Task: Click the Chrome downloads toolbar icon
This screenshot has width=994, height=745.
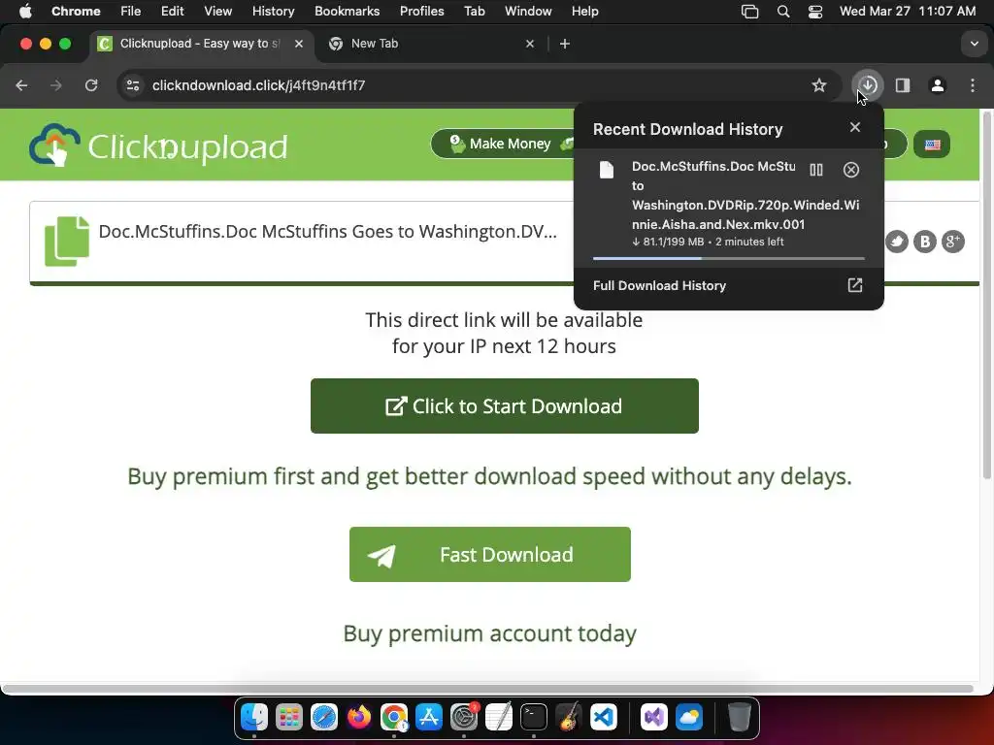Action: [867, 85]
